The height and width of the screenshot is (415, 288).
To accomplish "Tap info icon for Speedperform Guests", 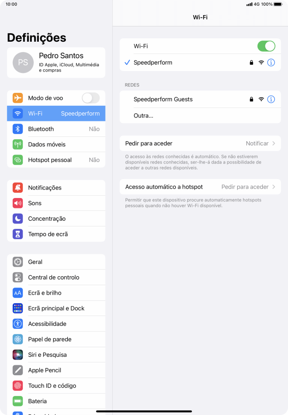I will [271, 99].
